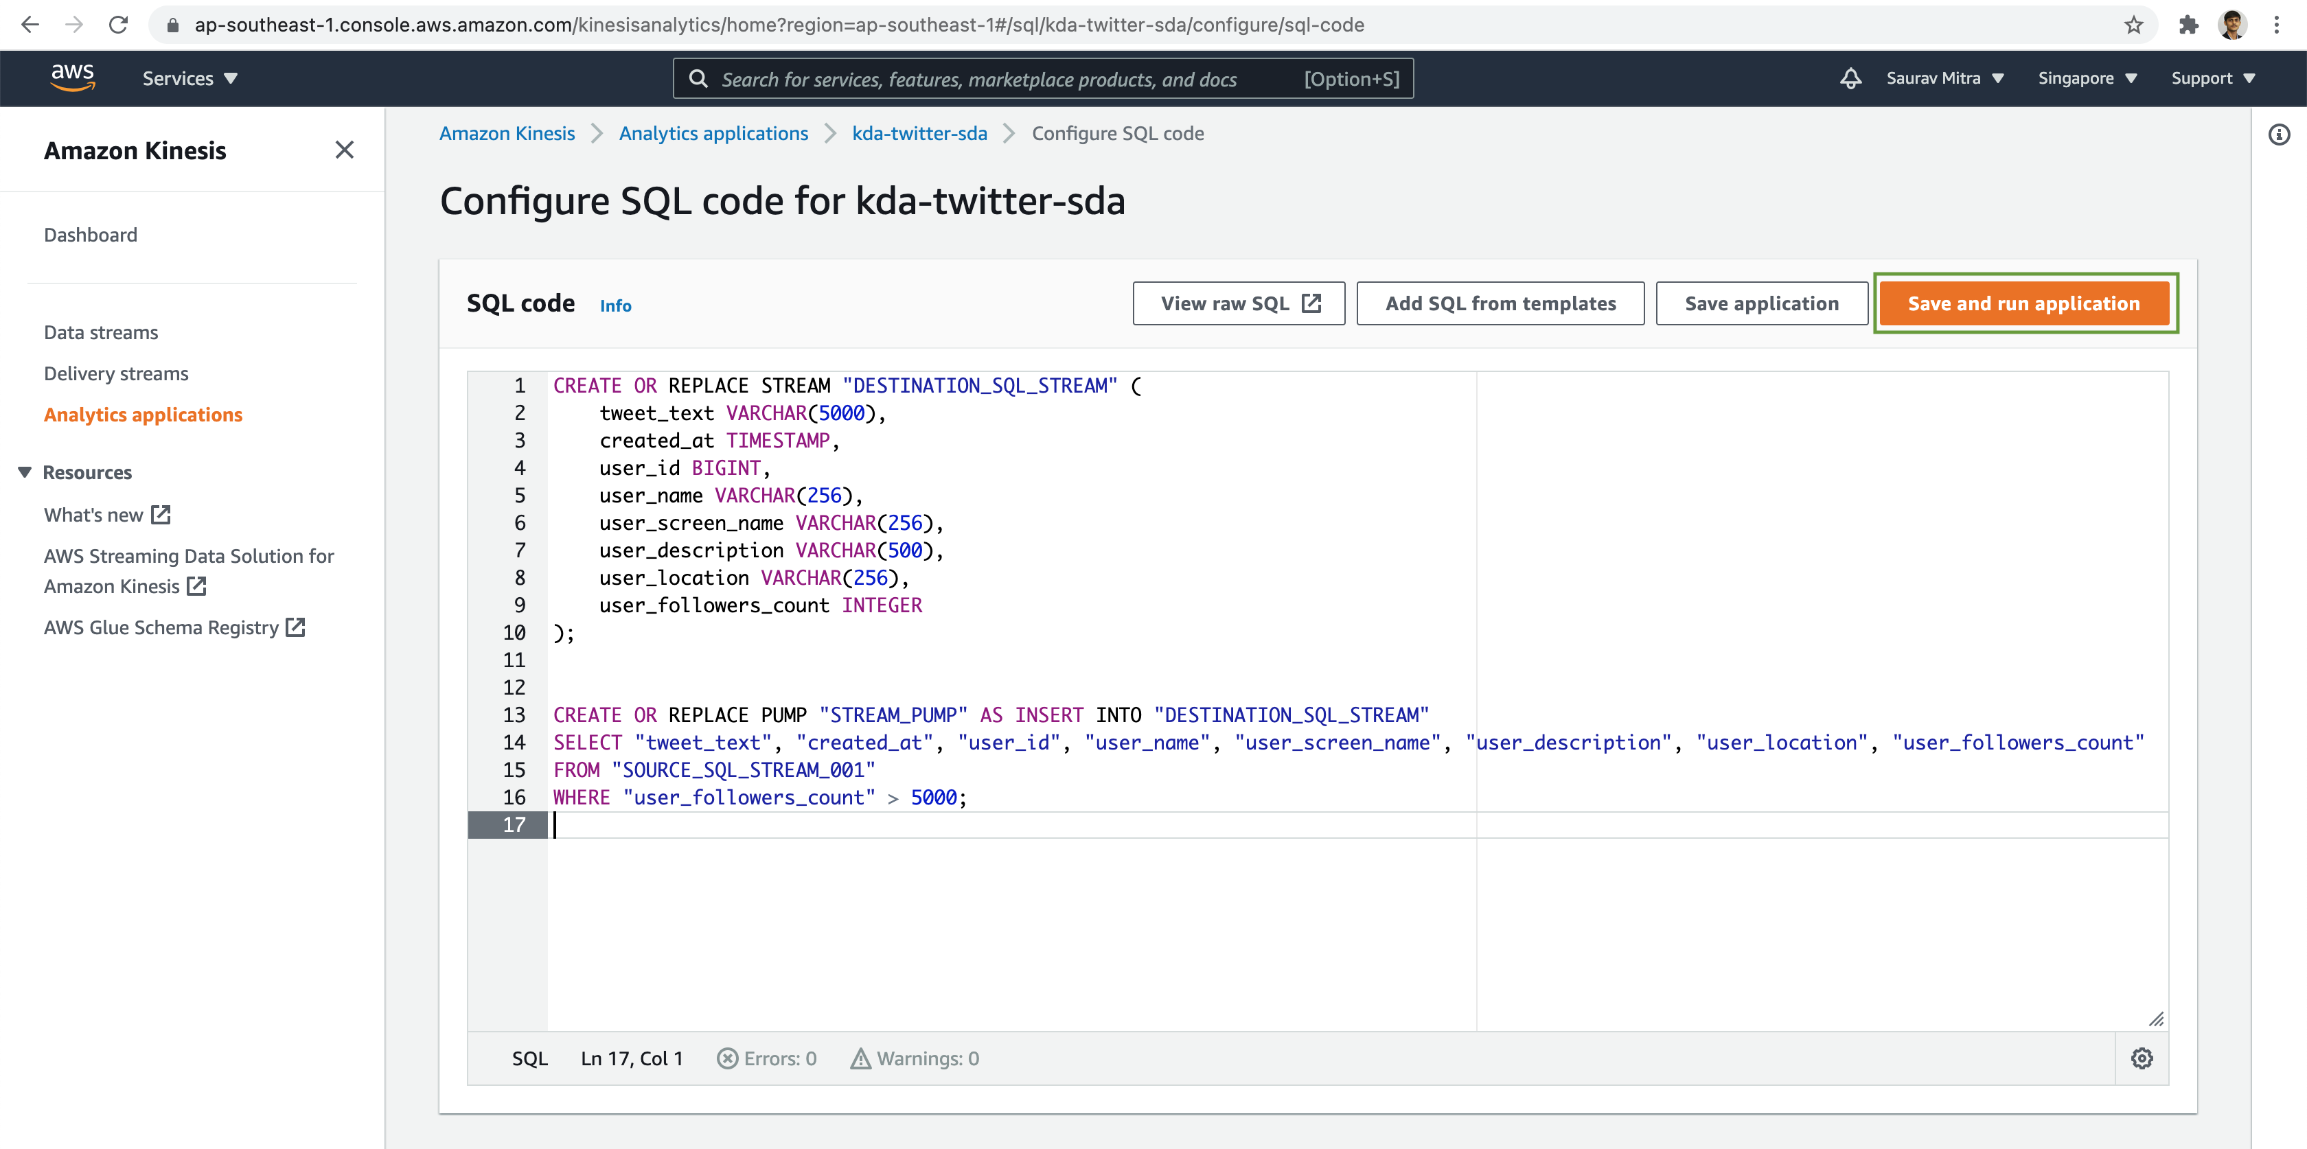Expand the Services dropdown in top navbar

192,78
